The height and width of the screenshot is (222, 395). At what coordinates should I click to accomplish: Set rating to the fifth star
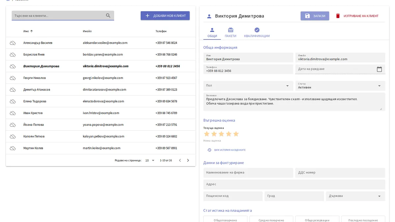point(236,134)
